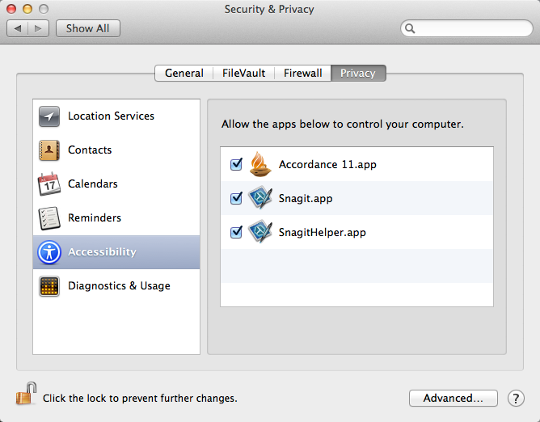
Task: Click the Calendars icon in sidebar
Action: (50, 184)
